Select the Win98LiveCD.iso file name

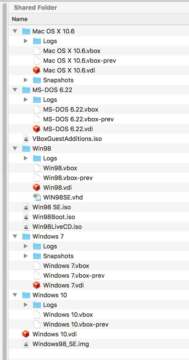pos(57,227)
